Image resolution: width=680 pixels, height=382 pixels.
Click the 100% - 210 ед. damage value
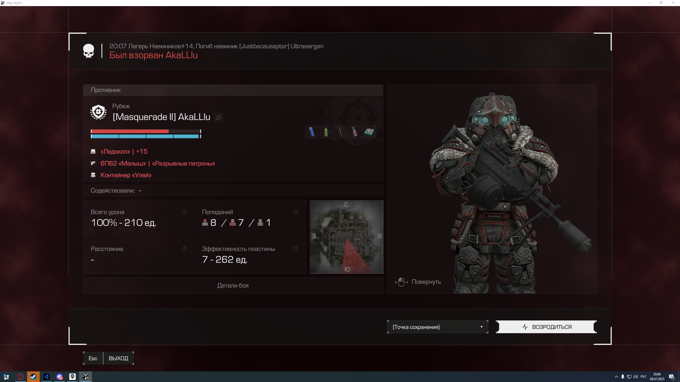(124, 223)
